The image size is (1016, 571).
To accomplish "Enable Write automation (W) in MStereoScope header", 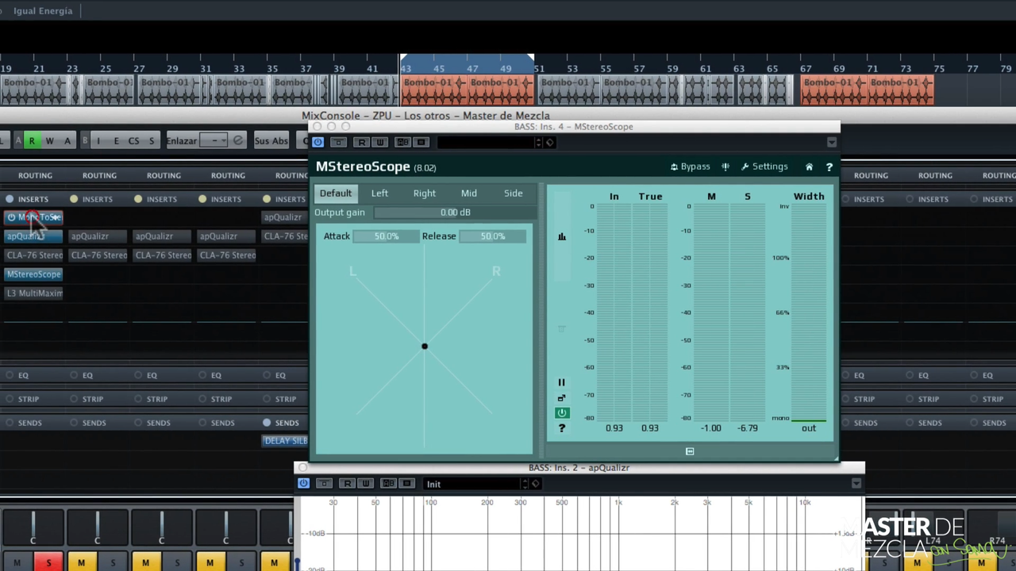I will (379, 142).
